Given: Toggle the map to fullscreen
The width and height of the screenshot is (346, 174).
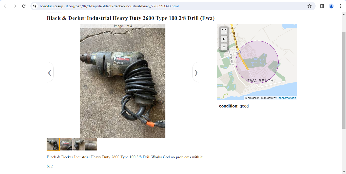Looking at the screenshot, I should pos(224,31).
